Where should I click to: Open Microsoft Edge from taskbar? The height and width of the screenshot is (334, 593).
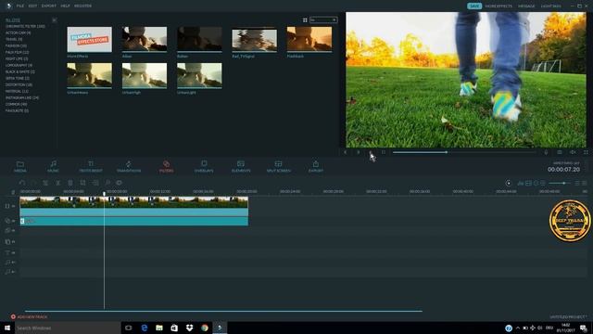[x=145, y=328]
